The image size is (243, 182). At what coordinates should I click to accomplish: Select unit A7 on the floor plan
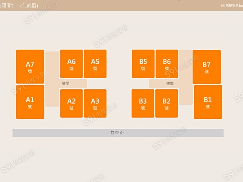pyautogui.click(x=30, y=67)
